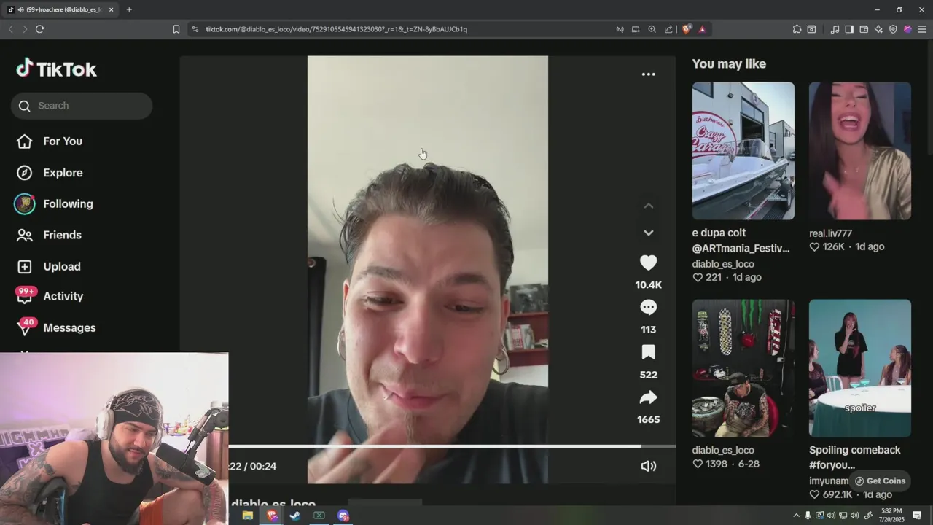Select the roachere TikTok browser tab
This screenshot has height=525, width=933.
[x=61, y=9]
